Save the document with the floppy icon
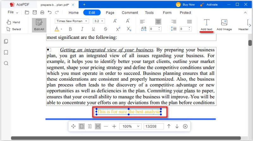 [34, 12]
